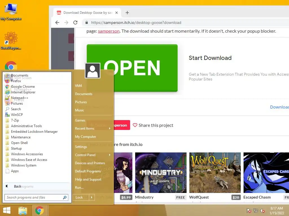The height and width of the screenshot is (216, 289).
Task: Open Google Chrome desktop shortcut icon
Action: point(11,65)
